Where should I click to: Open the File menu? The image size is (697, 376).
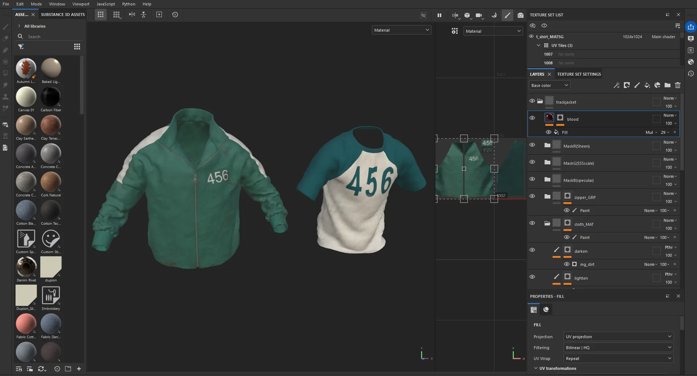click(6, 4)
